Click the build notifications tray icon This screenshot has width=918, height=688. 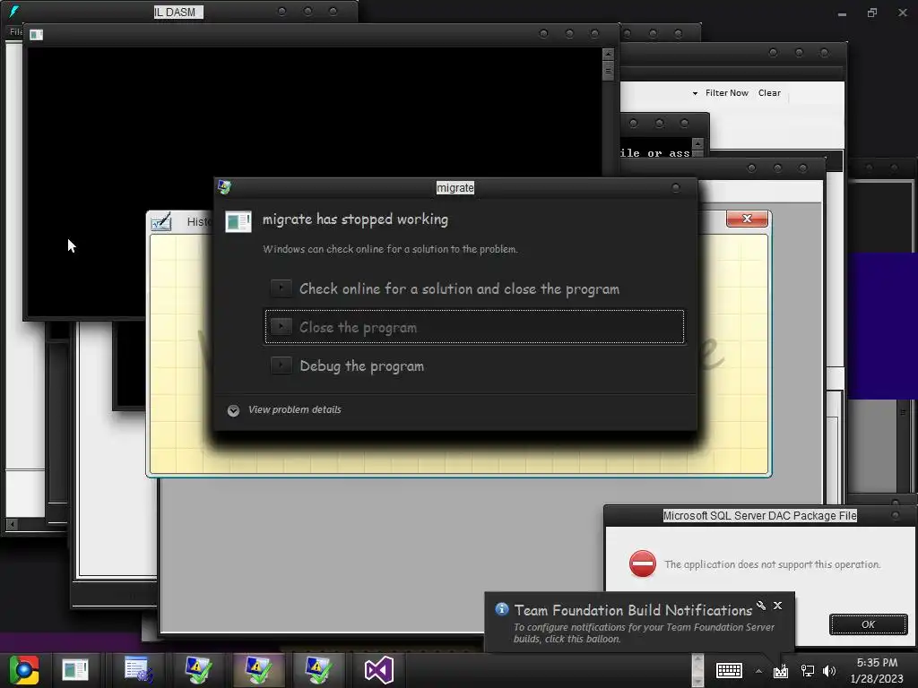(x=781, y=671)
